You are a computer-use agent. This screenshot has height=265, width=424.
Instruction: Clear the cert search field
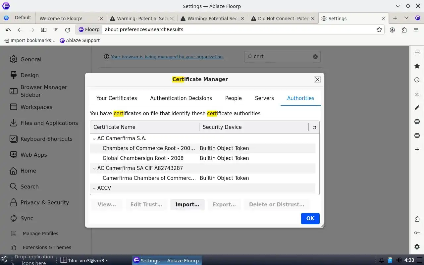pyautogui.click(x=315, y=57)
